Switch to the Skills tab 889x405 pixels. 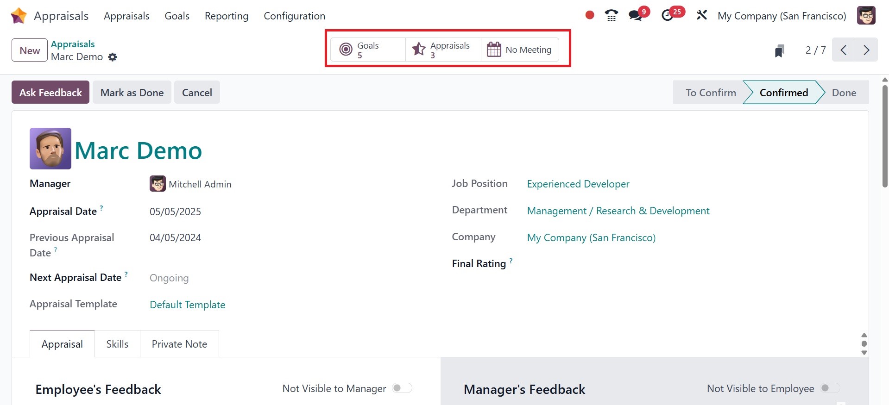[117, 344]
